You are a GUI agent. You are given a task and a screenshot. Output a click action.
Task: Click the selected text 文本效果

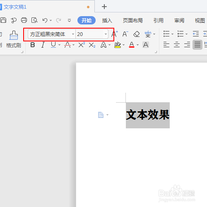[148, 115]
